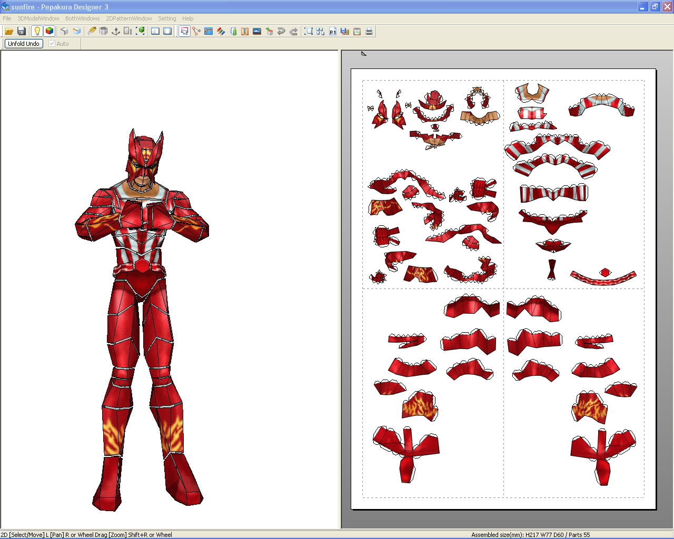The image size is (674, 539).
Task: Open the 2DPatternWindow menu
Action: coord(129,18)
